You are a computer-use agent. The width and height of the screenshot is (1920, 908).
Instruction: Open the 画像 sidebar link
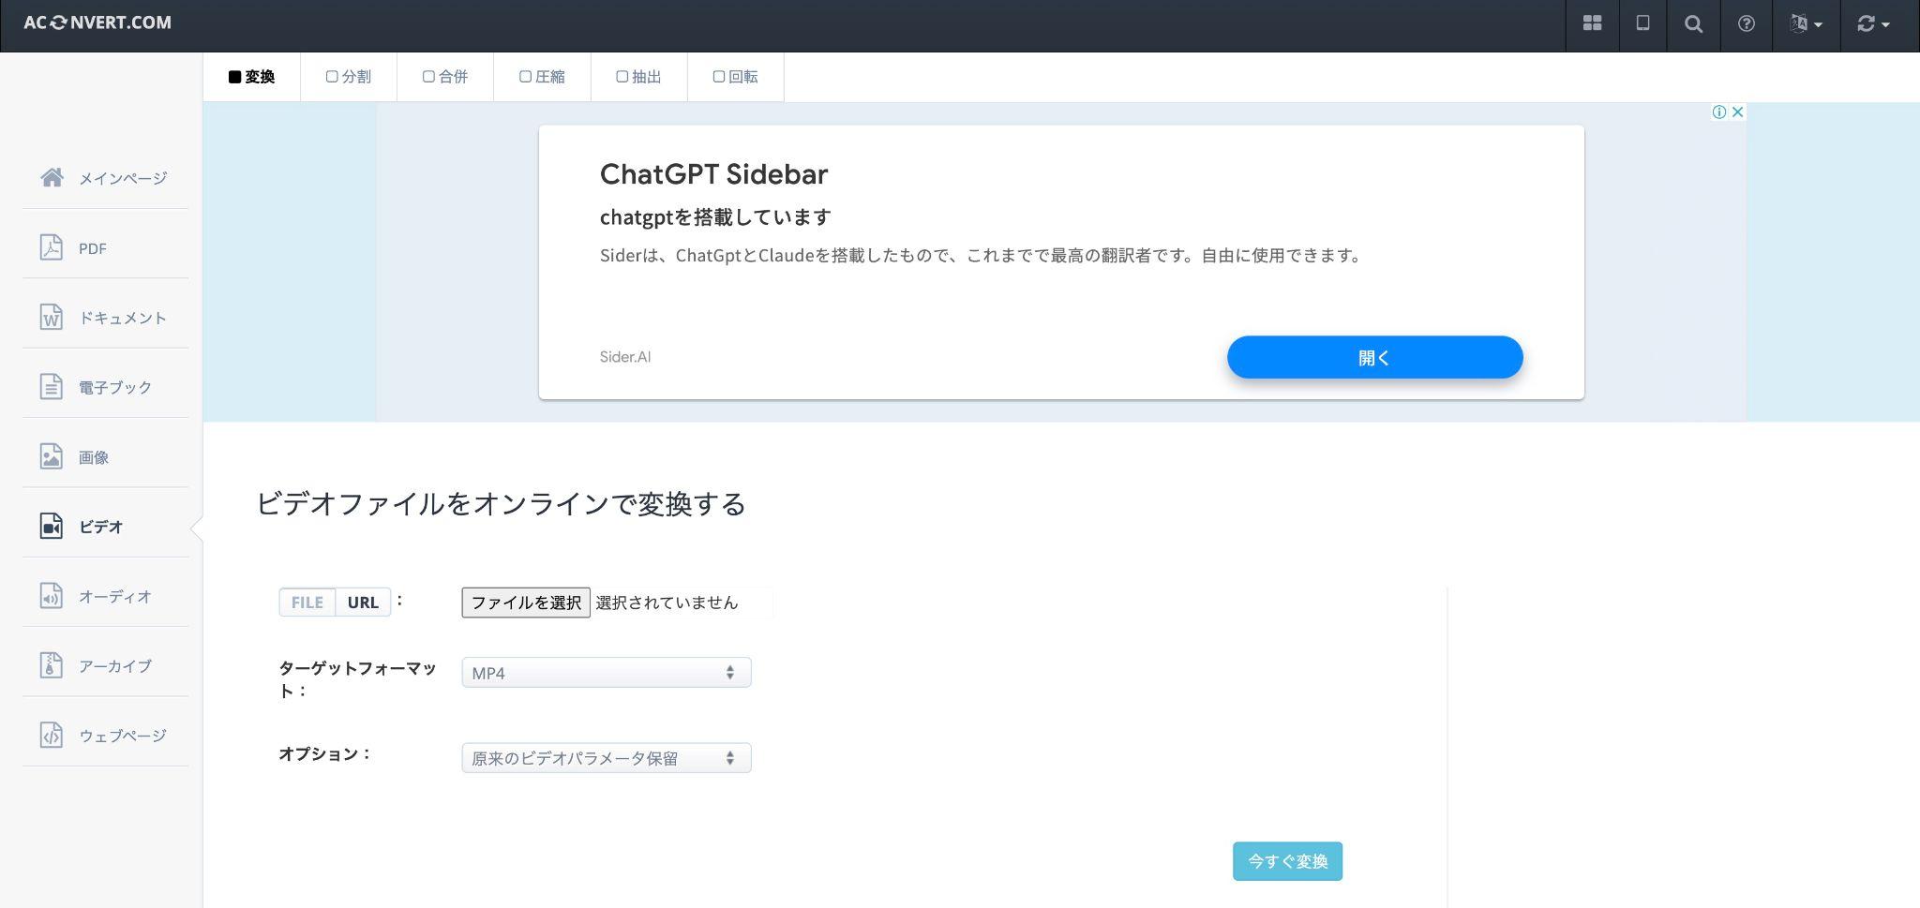(x=94, y=457)
